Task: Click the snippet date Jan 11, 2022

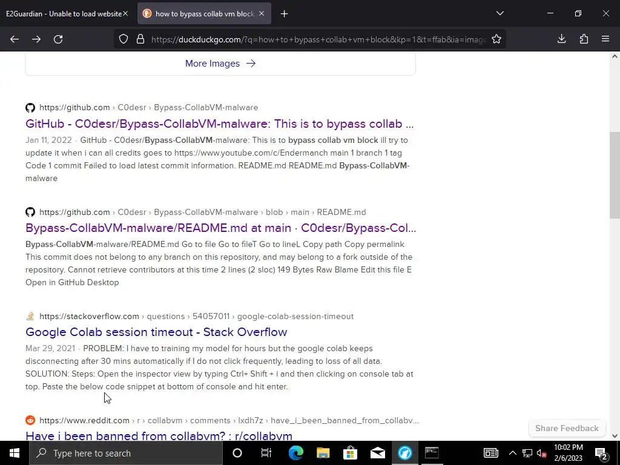Action: [x=48, y=140]
